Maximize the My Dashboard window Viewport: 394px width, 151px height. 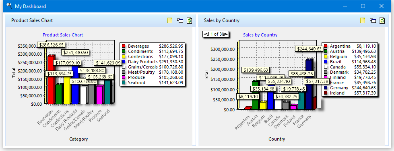pyautogui.click(x=363, y=6)
